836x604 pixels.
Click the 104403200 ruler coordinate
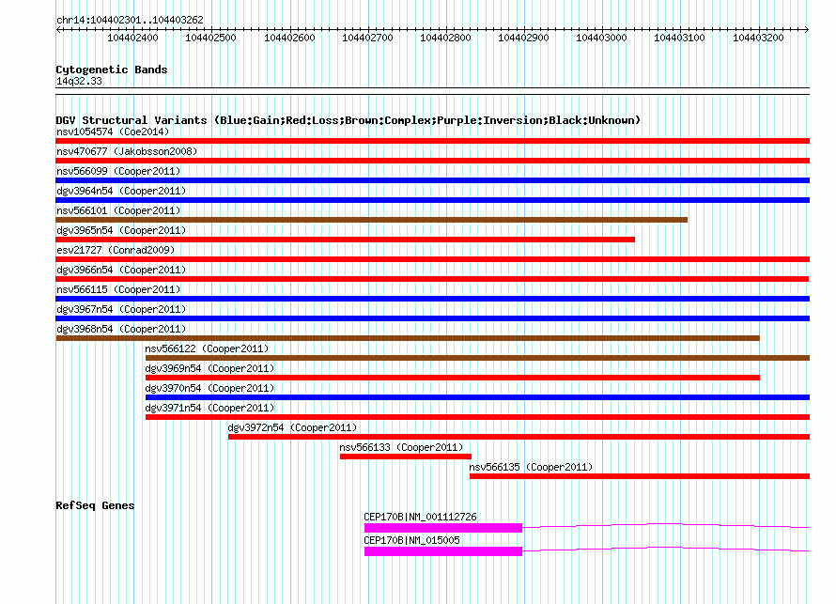pyautogui.click(x=758, y=38)
